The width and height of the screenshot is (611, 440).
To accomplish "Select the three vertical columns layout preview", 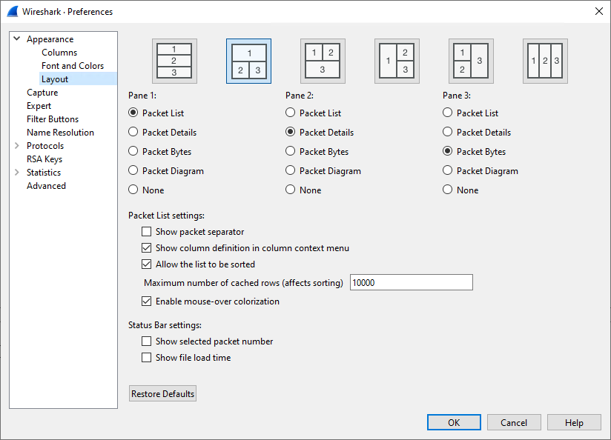I will pos(545,61).
